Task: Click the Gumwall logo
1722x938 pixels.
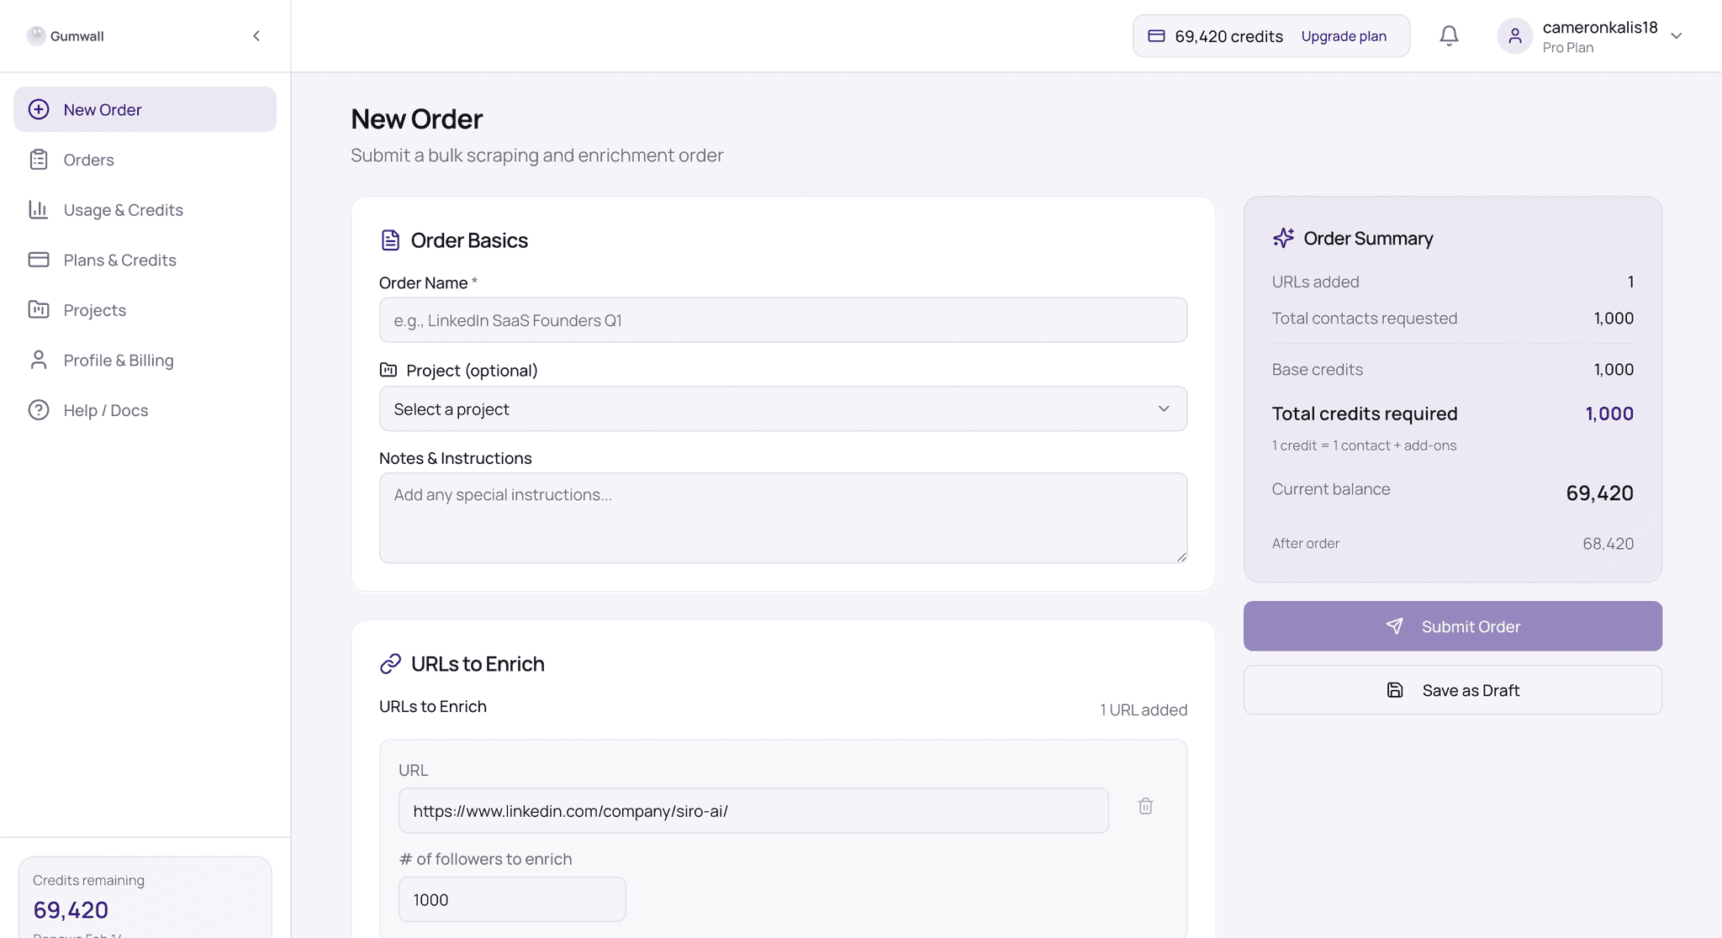Action: [x=36, y=35]
